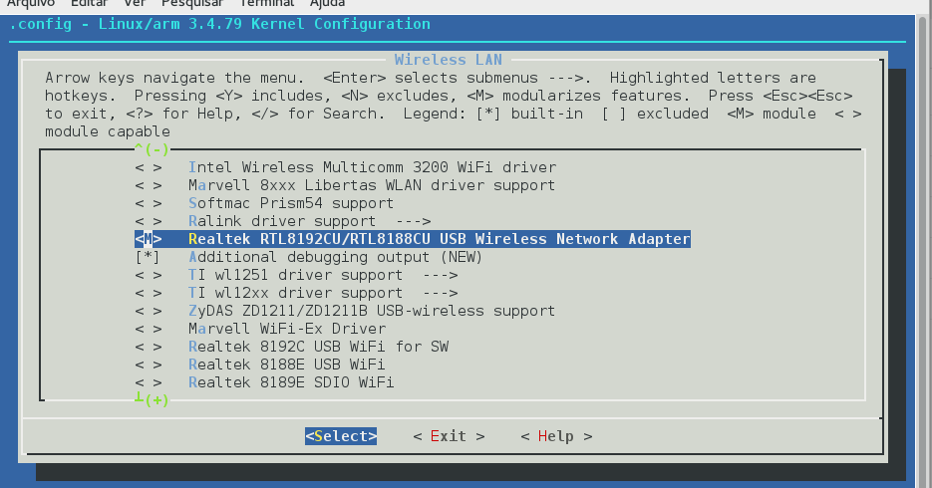
Task: Select Realtek 8192C USB WiFi for SW
Action: (x=319, y=347)
